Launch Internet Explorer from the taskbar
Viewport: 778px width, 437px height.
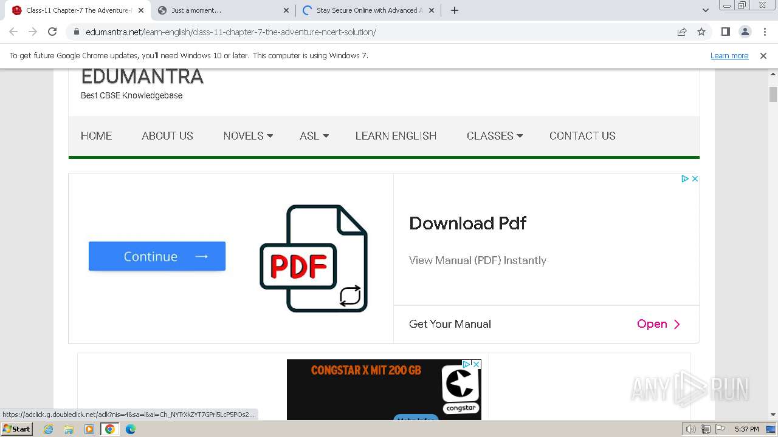(49, 429)
